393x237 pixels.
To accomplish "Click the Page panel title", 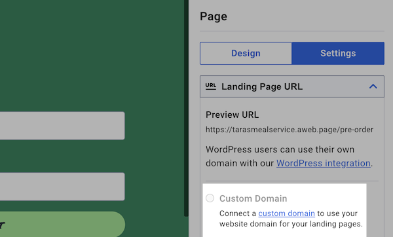I will 214,17.
